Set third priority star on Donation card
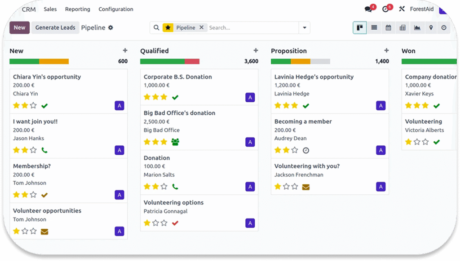460x261 pixels. 164,187
